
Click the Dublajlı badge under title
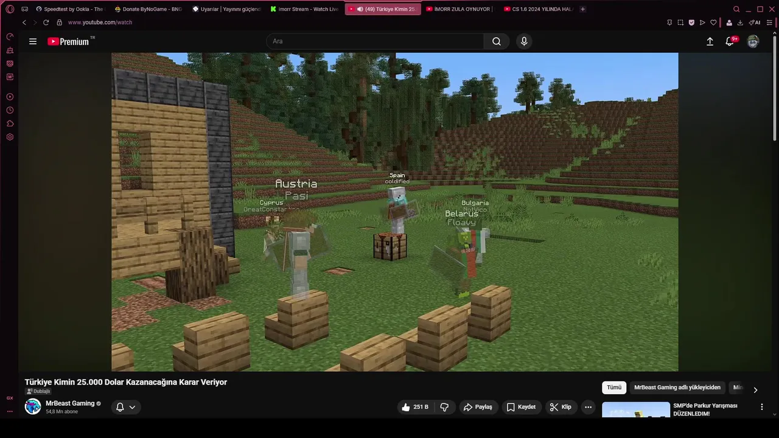pos(38,391)
